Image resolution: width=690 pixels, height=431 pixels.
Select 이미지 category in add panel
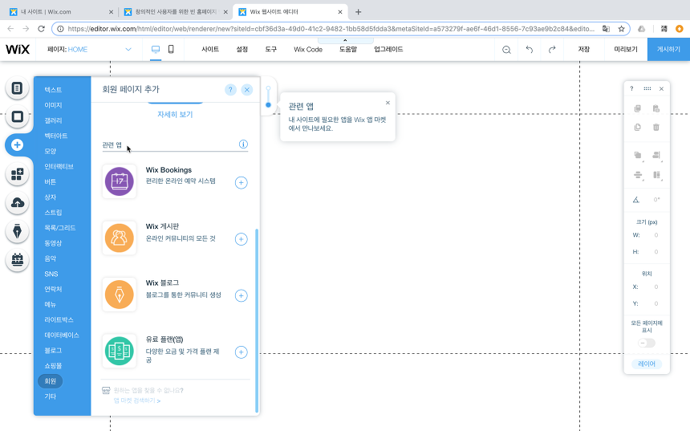point(53,105)
